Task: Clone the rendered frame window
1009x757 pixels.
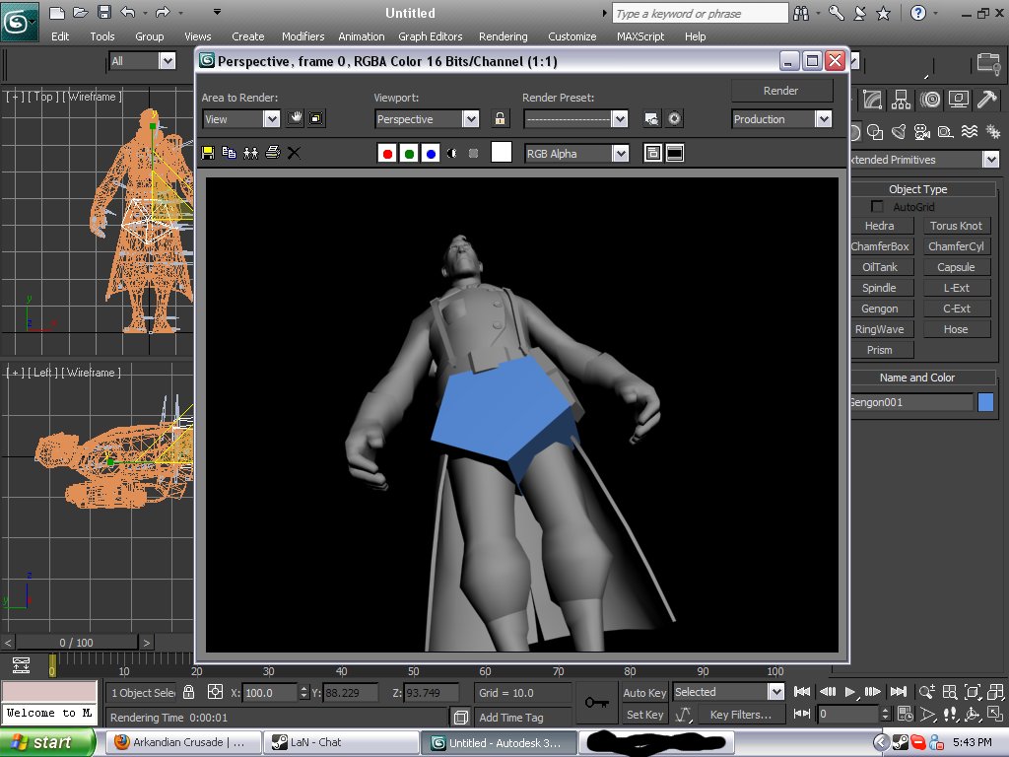Action: (250, 153)
